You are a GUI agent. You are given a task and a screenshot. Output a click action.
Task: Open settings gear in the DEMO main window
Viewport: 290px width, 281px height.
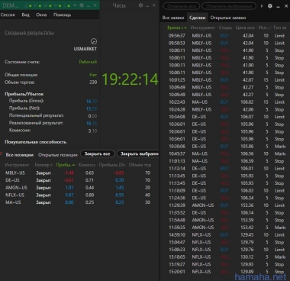coord(82,5)
